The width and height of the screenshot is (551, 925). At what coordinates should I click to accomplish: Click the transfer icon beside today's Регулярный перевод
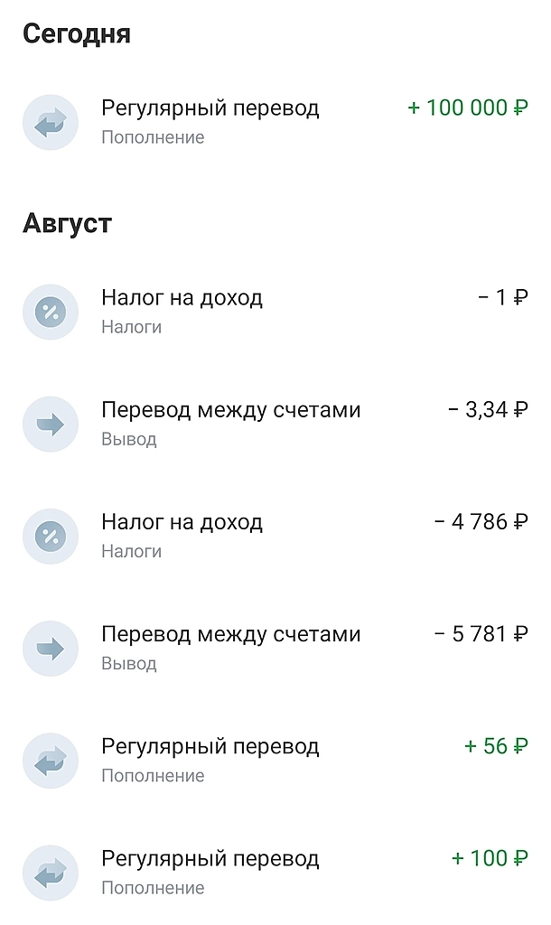51,122
